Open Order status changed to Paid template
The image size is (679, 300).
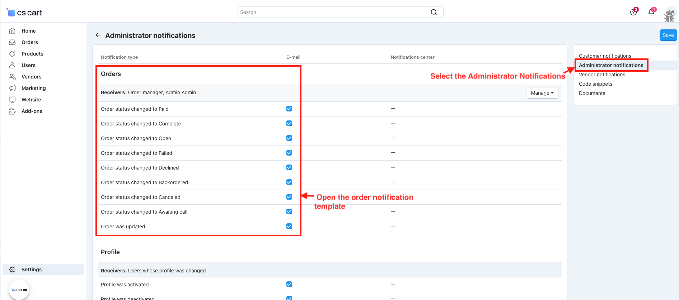tap(135, 109)
